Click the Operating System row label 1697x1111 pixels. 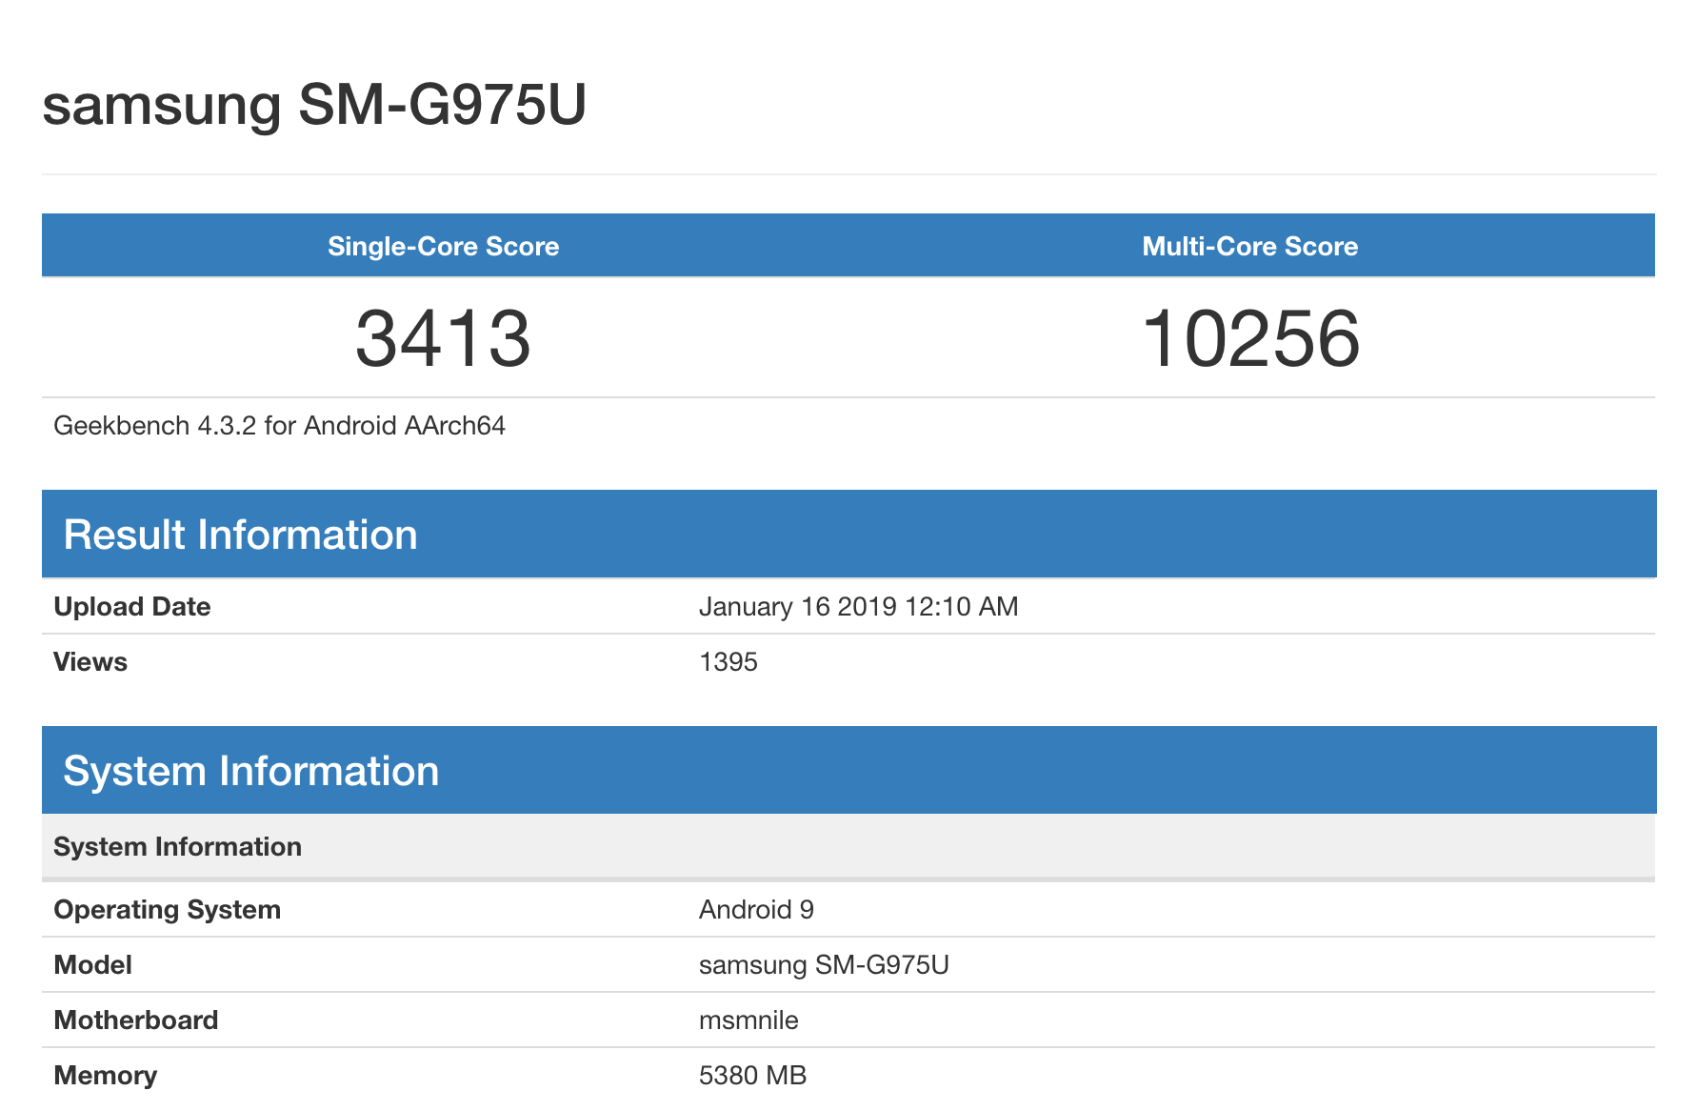167,910
